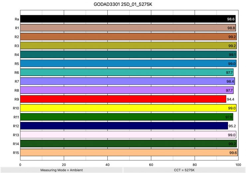Click the Measuring Mode = Ambient field
The width and height of the screenshot is (246, 173).
click(x=61, y=170)
